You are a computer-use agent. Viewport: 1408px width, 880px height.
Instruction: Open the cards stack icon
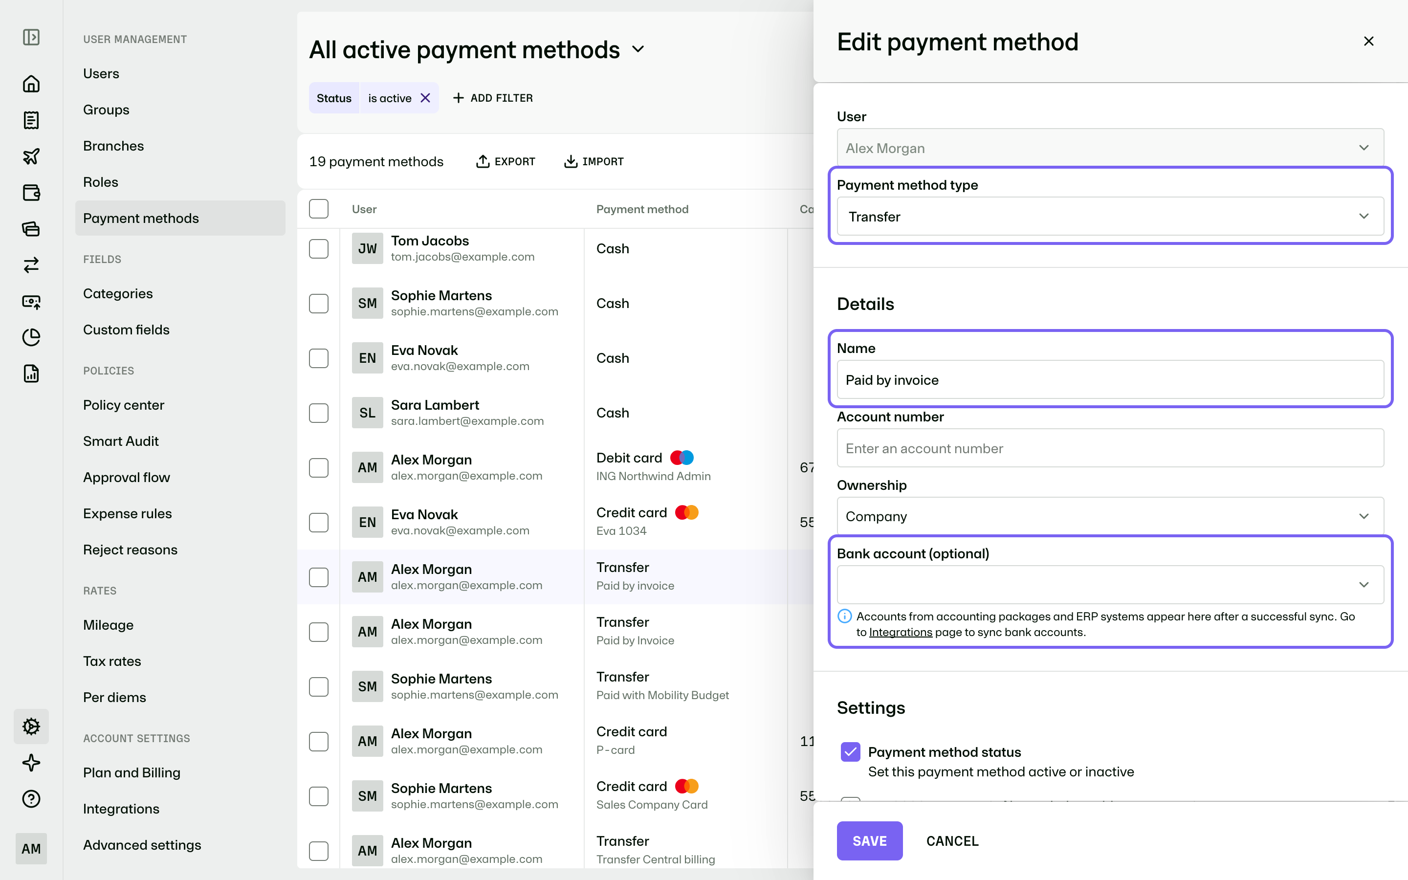31,229
